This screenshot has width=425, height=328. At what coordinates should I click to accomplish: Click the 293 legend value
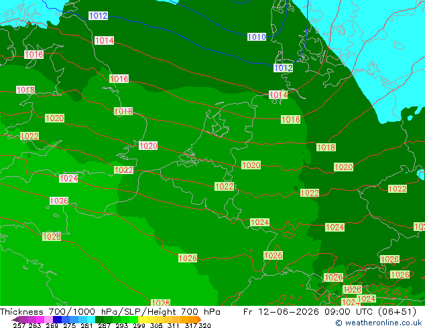[121, 325]
